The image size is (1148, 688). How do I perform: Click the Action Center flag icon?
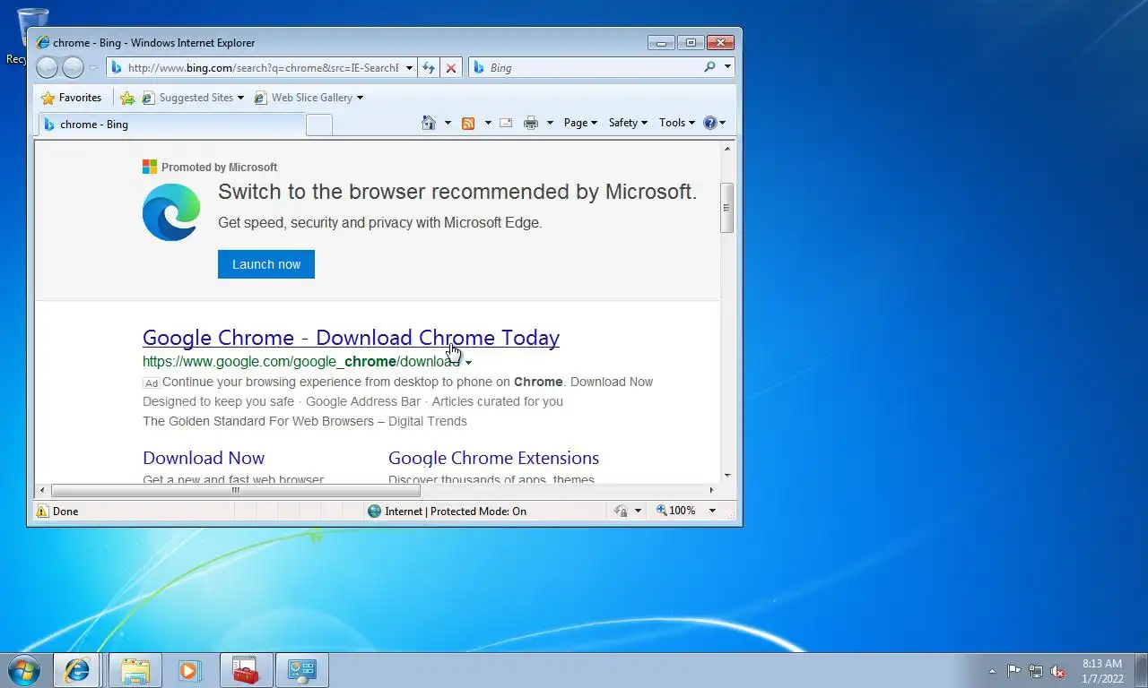point(1013,671)
